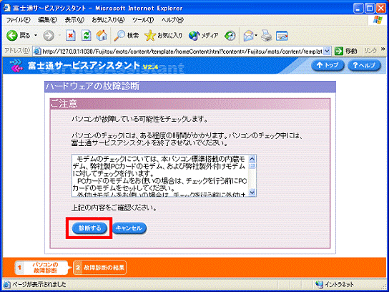Image resolution: width=389 pixels, height=292 pixels.
Task: Open the 編集(E) menu
Action: click(x=47, y=20)
